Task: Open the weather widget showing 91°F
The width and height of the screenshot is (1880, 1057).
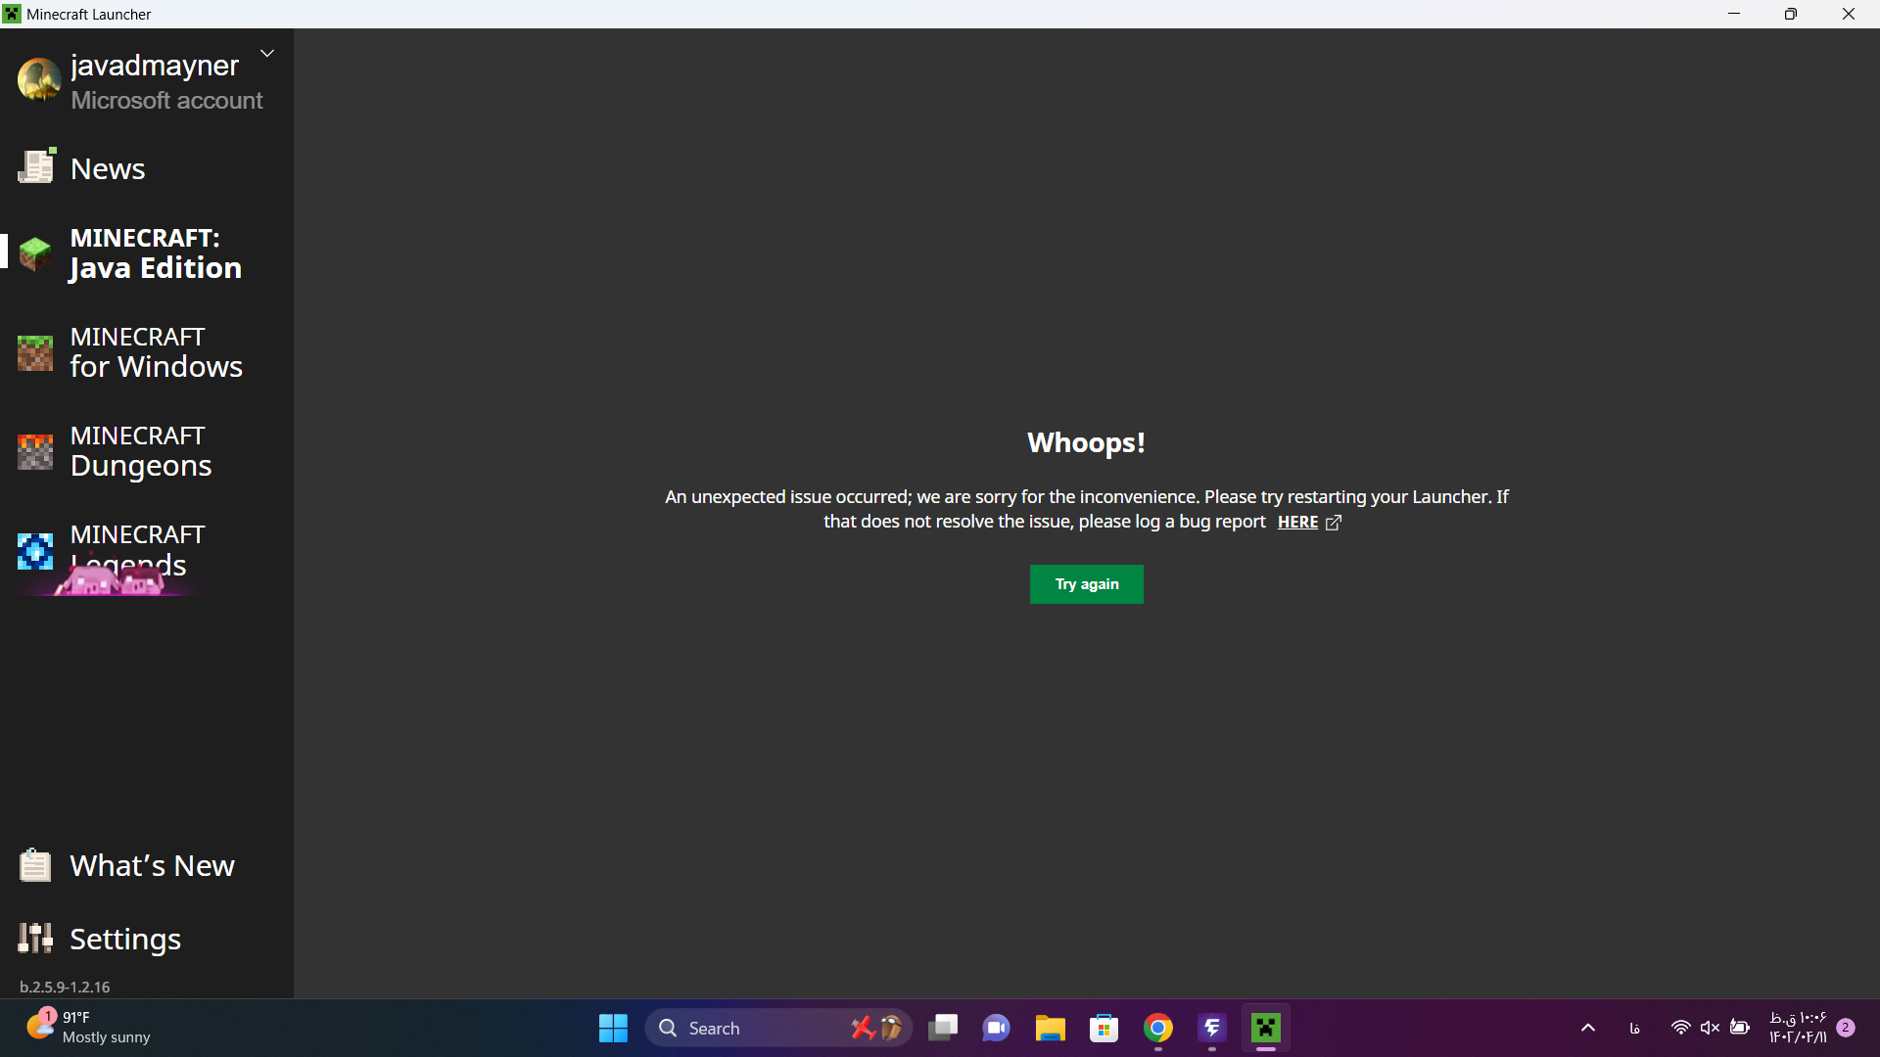Action: [x=88, y=1028]
